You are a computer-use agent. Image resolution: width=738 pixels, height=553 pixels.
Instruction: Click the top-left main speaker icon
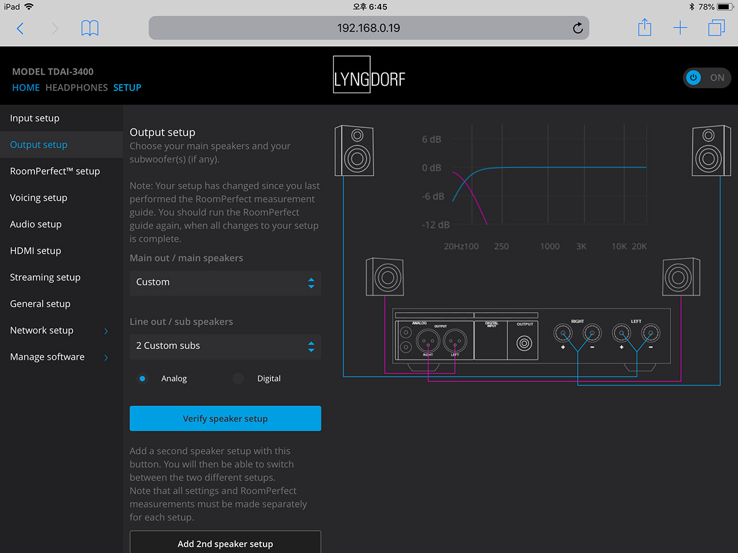click(x=354, y=150)
